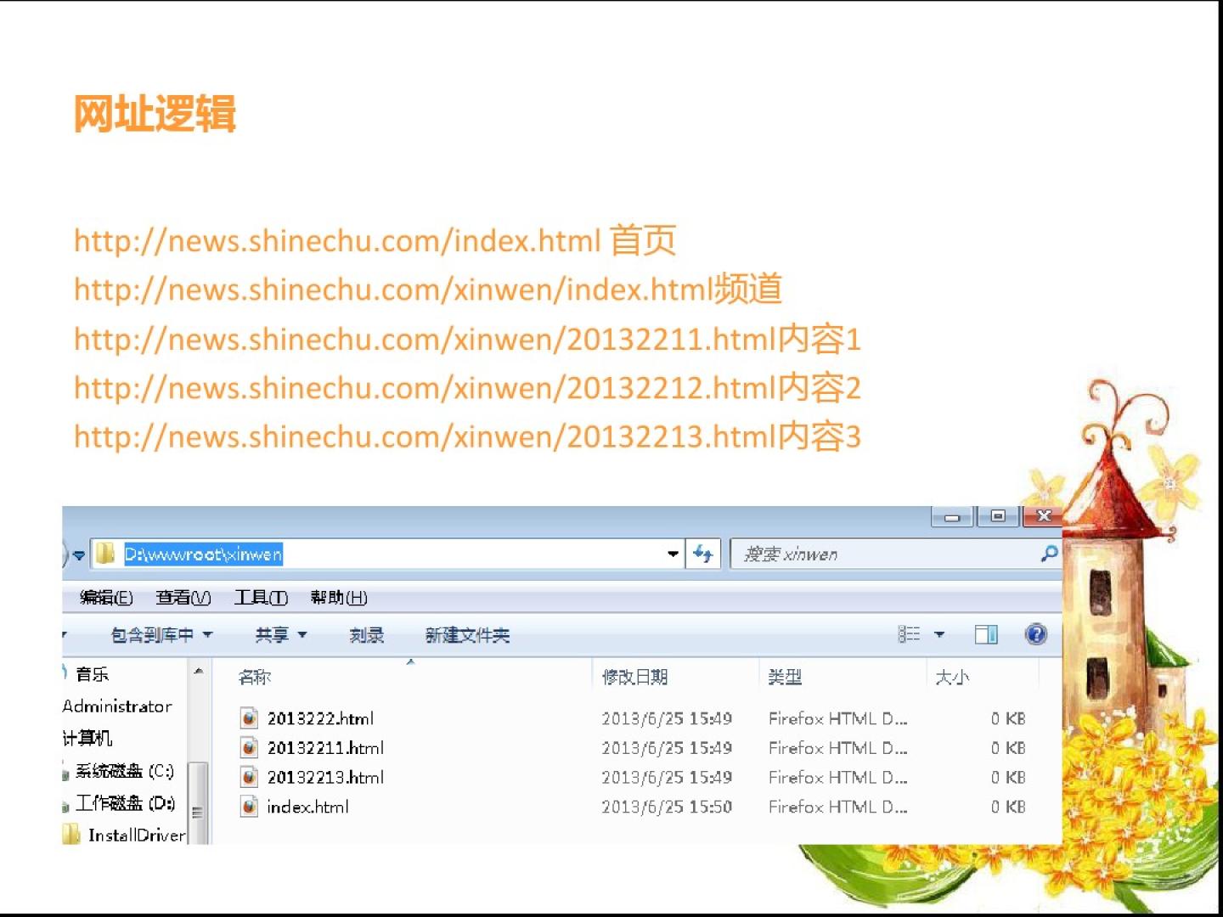This screenshot has width=1223, height=917.
Task: Expand the address bar history dropdown
Action: [673, 554]
